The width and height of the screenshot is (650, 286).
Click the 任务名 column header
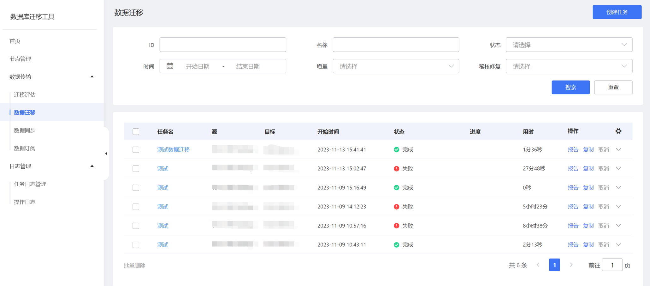(x=165, y=132)
